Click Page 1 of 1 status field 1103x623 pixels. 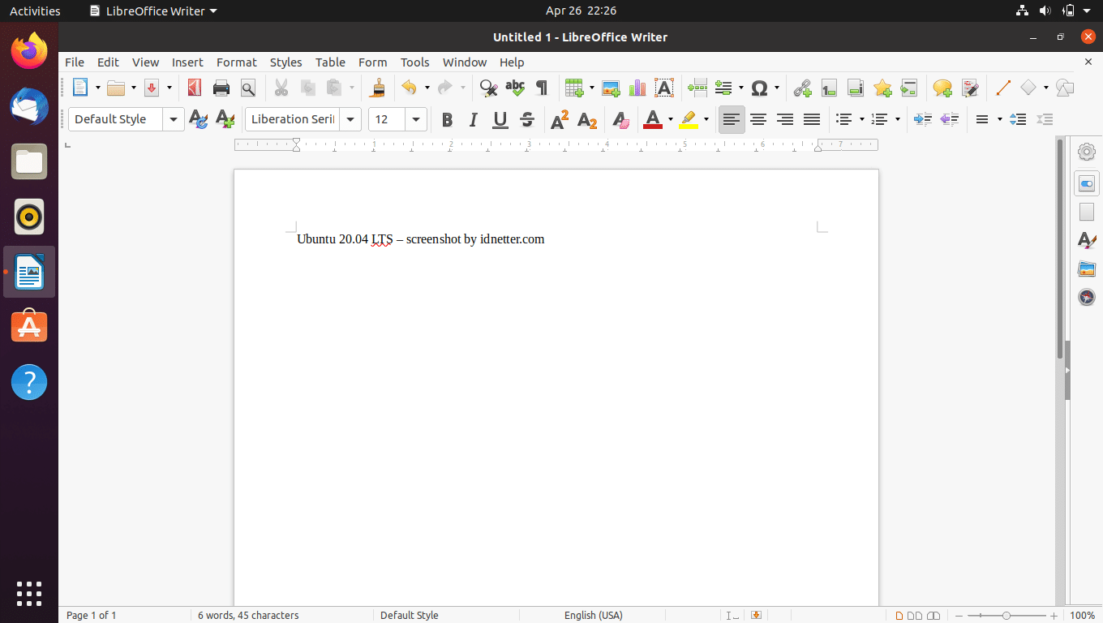tap(92, 616)
